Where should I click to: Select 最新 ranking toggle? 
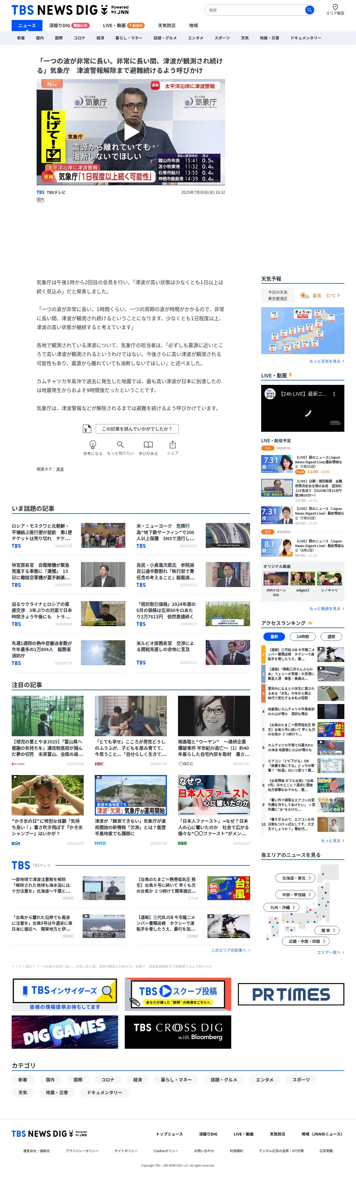(x=274, y=636)
